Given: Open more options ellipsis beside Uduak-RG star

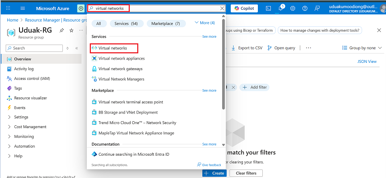Looking at the screenshot, I should point(81,30).
